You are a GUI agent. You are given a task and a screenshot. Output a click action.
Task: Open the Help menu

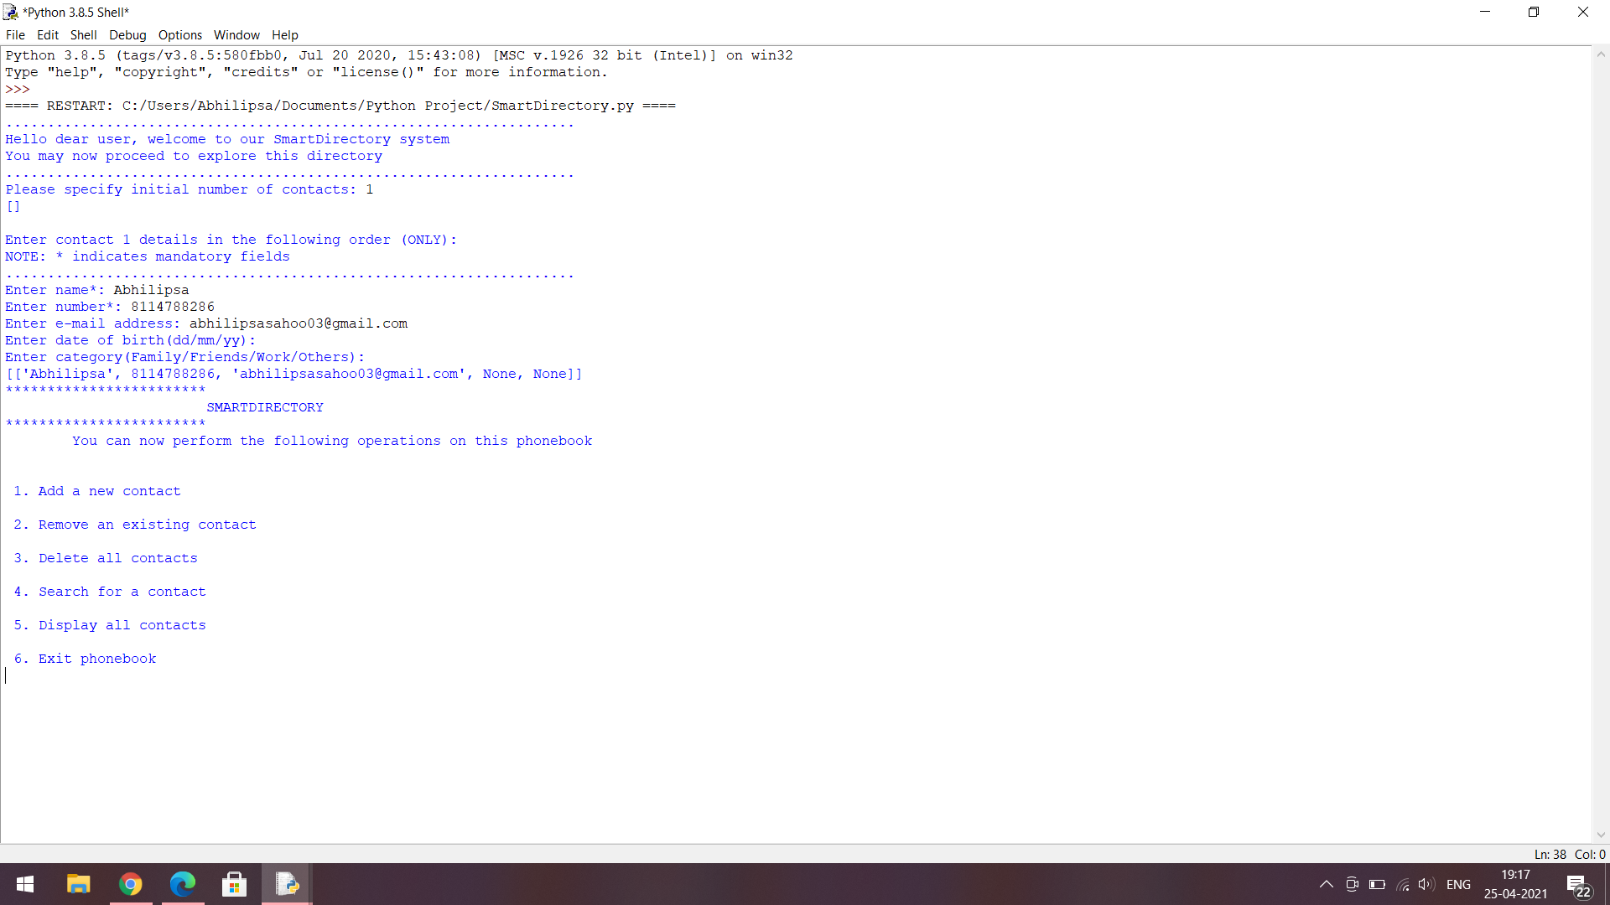(284, 35)
